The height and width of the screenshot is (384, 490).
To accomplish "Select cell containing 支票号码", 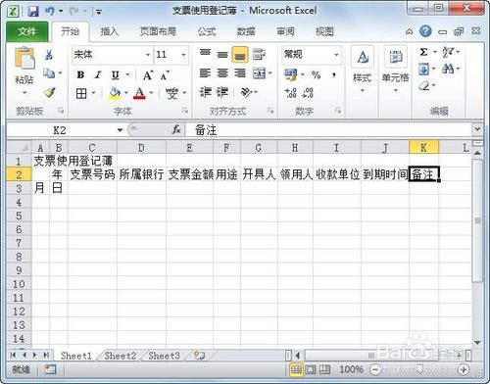I will (92, 174).
